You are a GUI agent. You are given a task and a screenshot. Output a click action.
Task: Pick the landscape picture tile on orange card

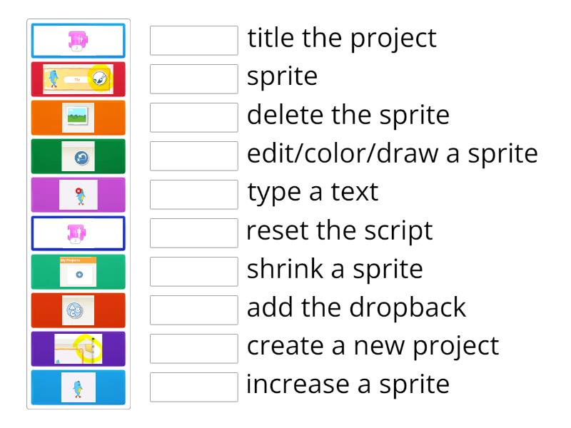79,118
